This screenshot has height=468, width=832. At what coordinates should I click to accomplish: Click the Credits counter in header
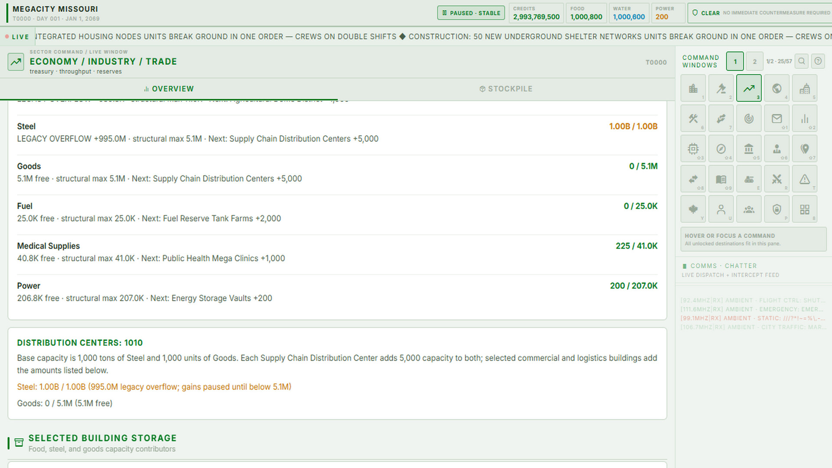pos(536,13)
